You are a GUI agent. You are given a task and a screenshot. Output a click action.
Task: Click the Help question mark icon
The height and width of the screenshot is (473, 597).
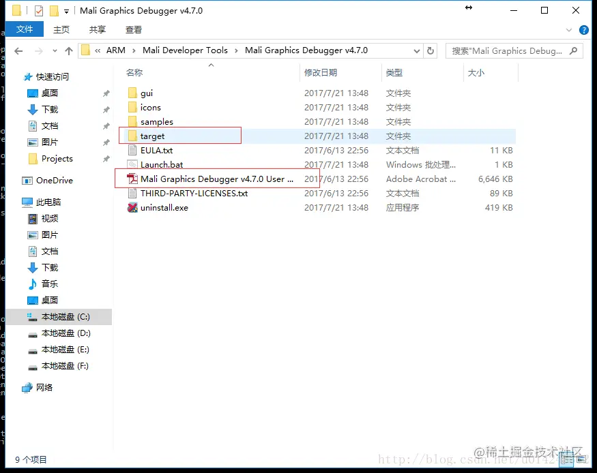click(583, 30)
